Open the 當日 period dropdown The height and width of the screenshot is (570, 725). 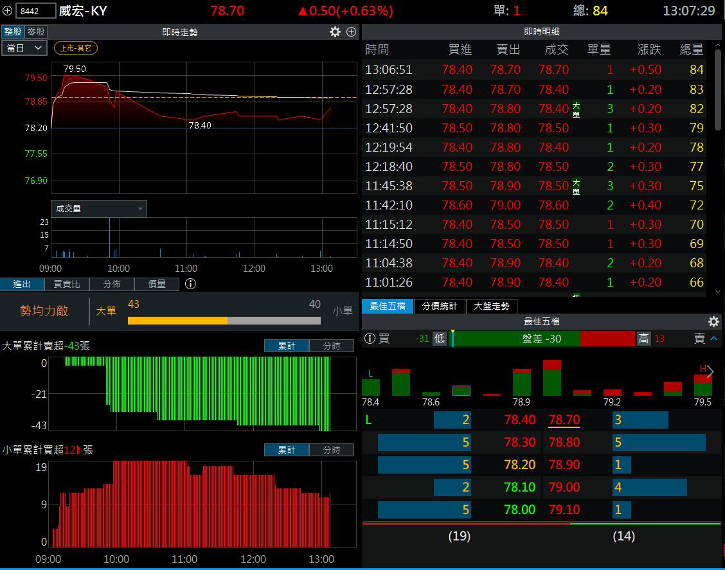[24, 48]
